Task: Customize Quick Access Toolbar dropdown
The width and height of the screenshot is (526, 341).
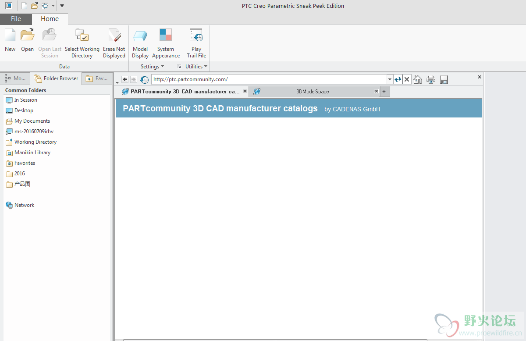Action: (x=62, y=6)
